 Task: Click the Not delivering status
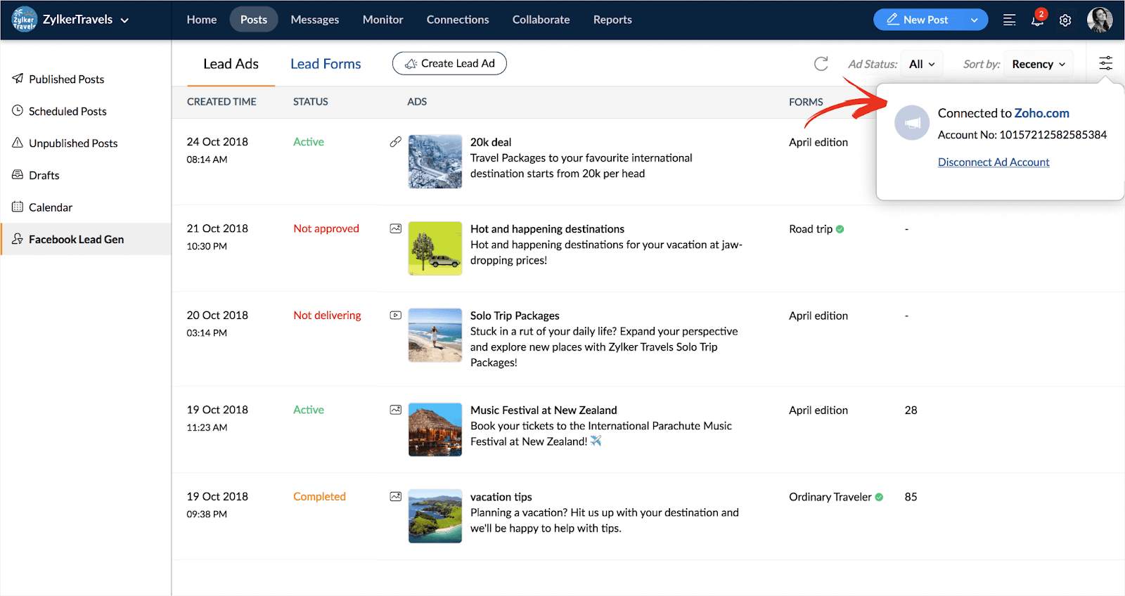[327, 316]
